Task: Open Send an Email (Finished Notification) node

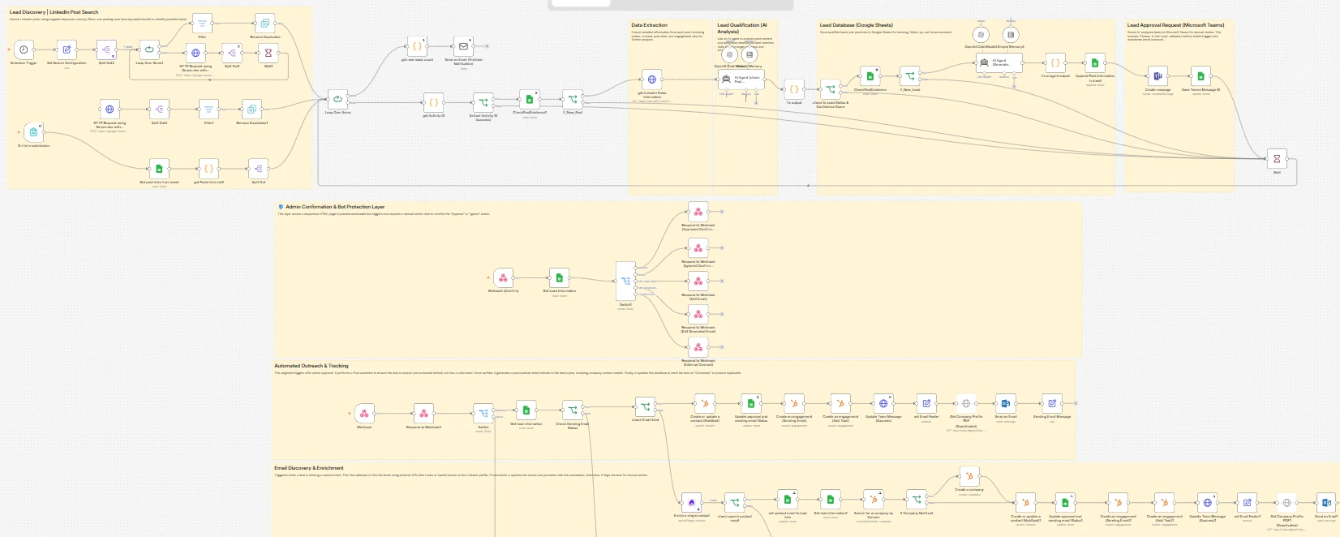Action: [463, 46]
